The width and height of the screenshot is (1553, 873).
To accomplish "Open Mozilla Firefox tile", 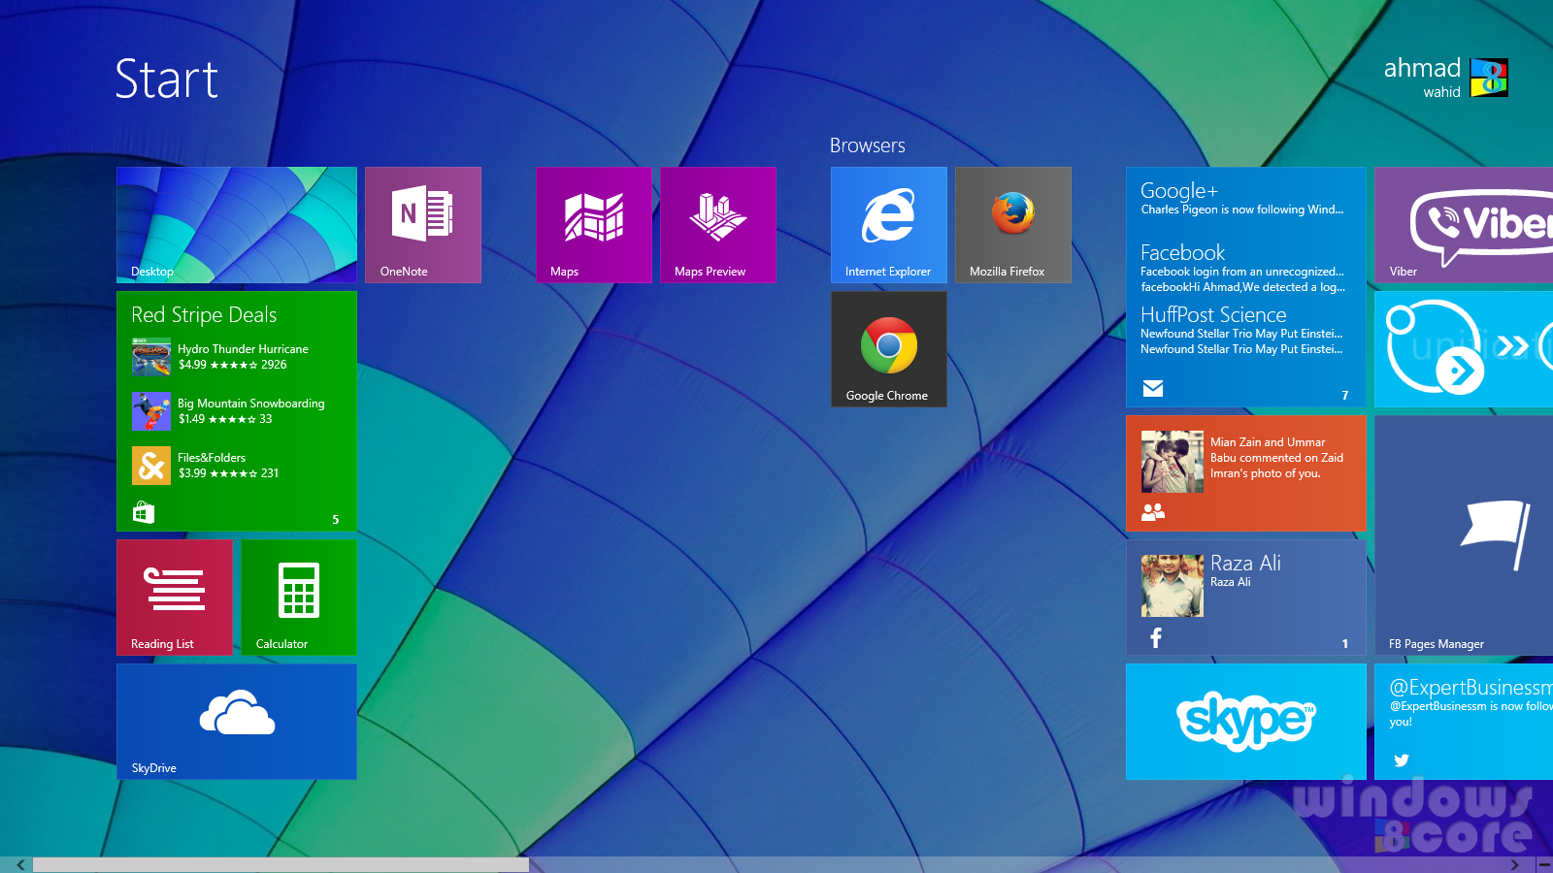I will tap(1012, 225).
